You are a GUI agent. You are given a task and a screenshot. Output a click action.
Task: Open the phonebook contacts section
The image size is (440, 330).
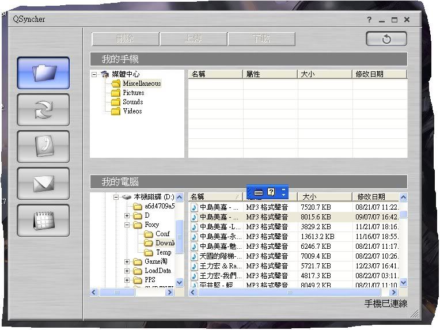43,146
